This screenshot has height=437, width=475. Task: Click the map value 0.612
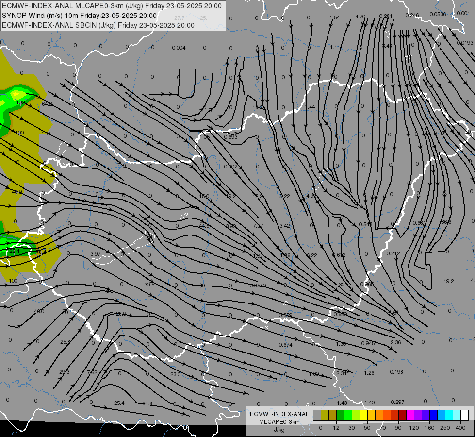[339, 255]
